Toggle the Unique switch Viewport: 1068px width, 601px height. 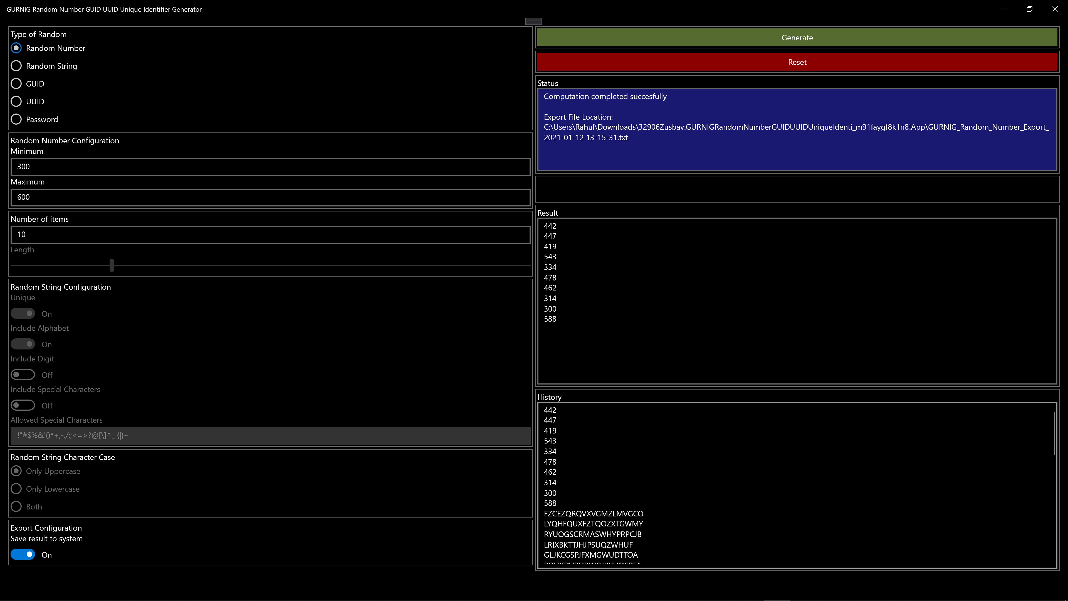tap(23, 314)
